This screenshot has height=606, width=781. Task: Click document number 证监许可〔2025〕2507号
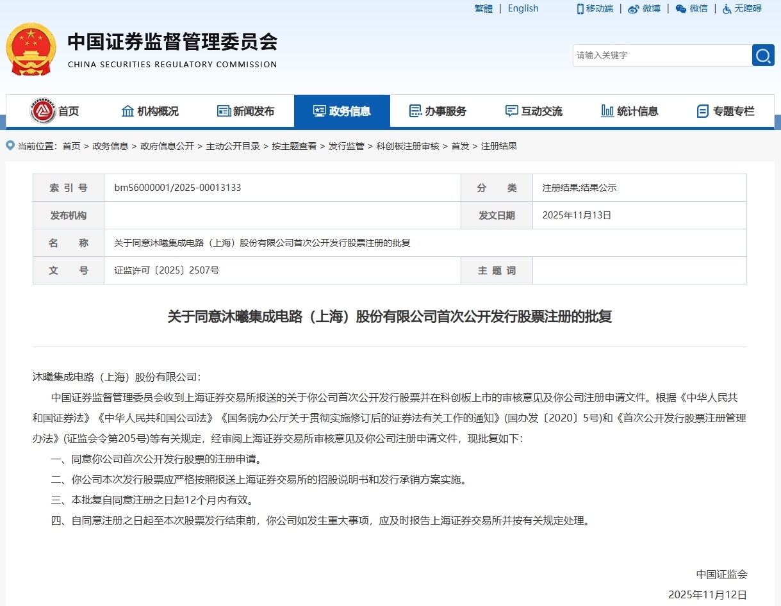167,270
